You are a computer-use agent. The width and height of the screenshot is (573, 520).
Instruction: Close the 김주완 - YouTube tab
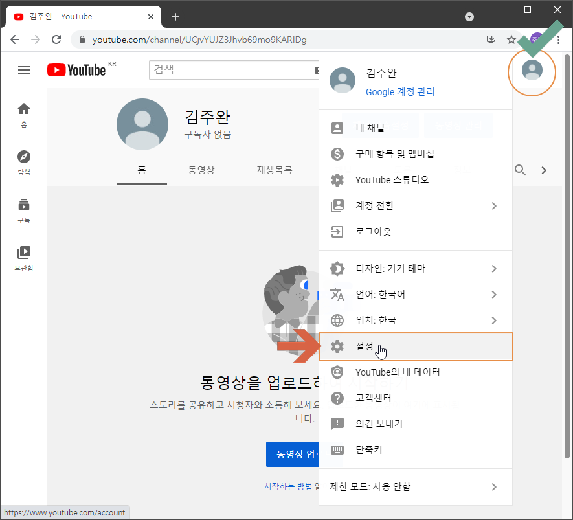[151, 17]
